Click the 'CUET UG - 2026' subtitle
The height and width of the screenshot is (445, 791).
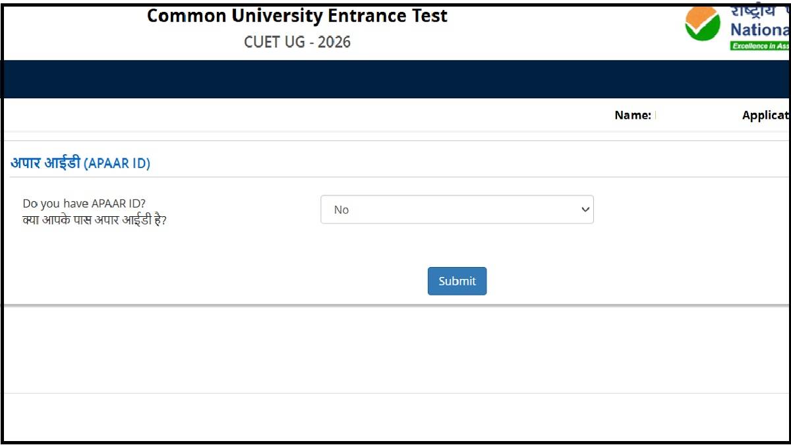(297, 41)
